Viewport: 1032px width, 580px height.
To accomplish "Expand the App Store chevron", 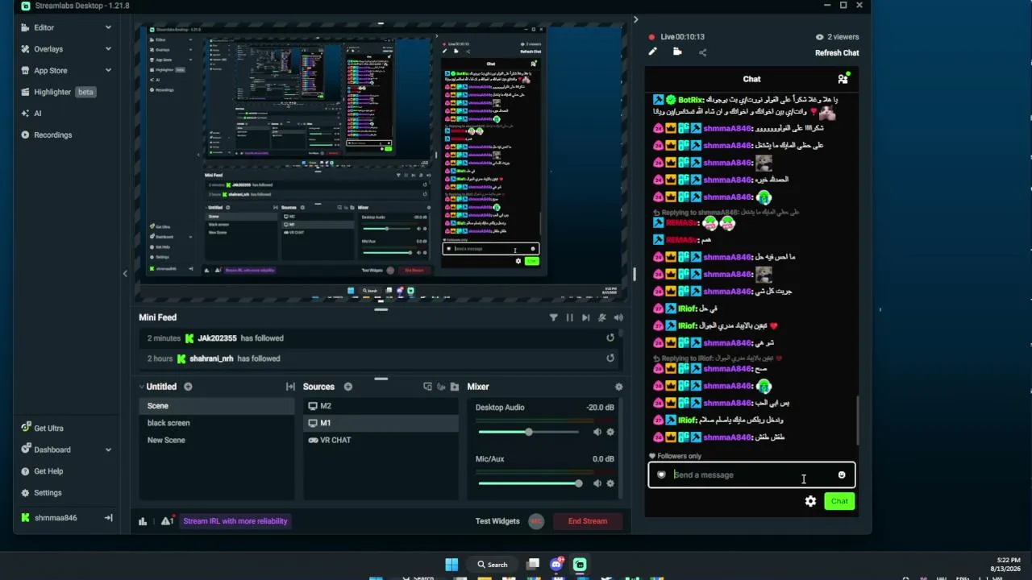I will point(108,71).
